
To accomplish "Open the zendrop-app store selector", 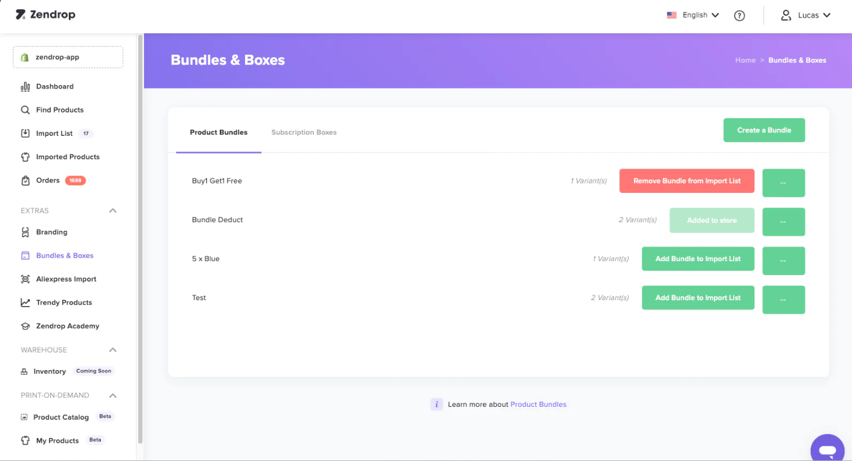I will coord(68,57).
